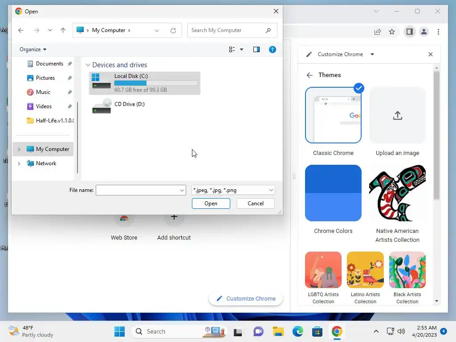Open the view options dropdown arrow
Viewport: 456px width, 342px height.
click(x=241, y=49)
